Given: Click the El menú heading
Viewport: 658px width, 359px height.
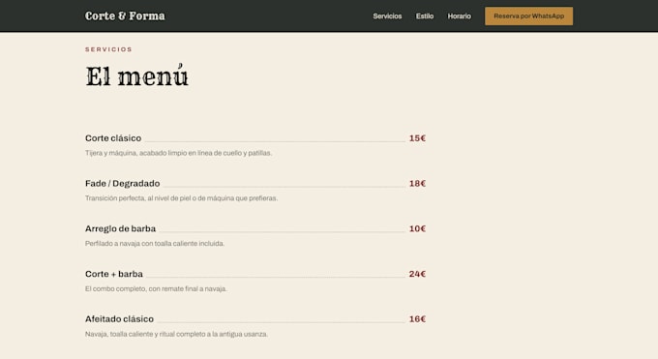Looking at the screenshot, I should 136,76.
